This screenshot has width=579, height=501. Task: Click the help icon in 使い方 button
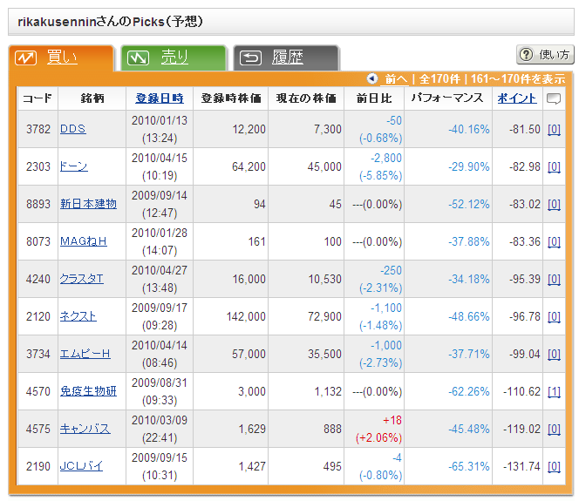coord(527,55)
